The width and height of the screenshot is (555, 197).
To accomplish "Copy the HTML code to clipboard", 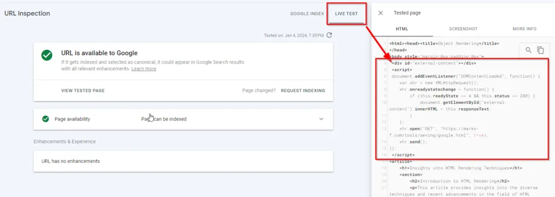I will [x=540, y=50].
